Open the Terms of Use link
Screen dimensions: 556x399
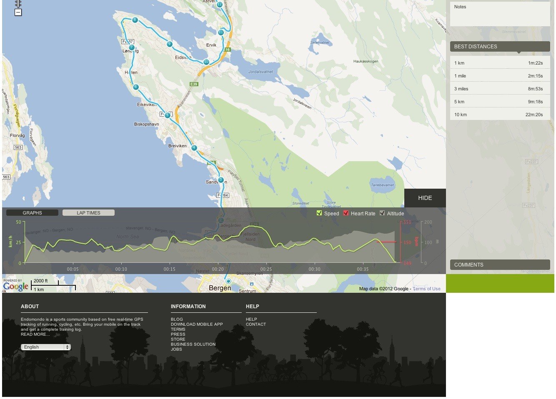(x=426, y=288)
